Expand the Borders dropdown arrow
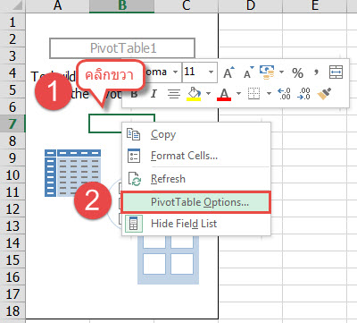357x323 pixels. coord(269,94)
